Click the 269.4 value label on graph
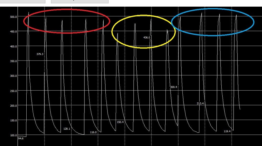The height and width of the screenshot is (146, 262). 173,87
